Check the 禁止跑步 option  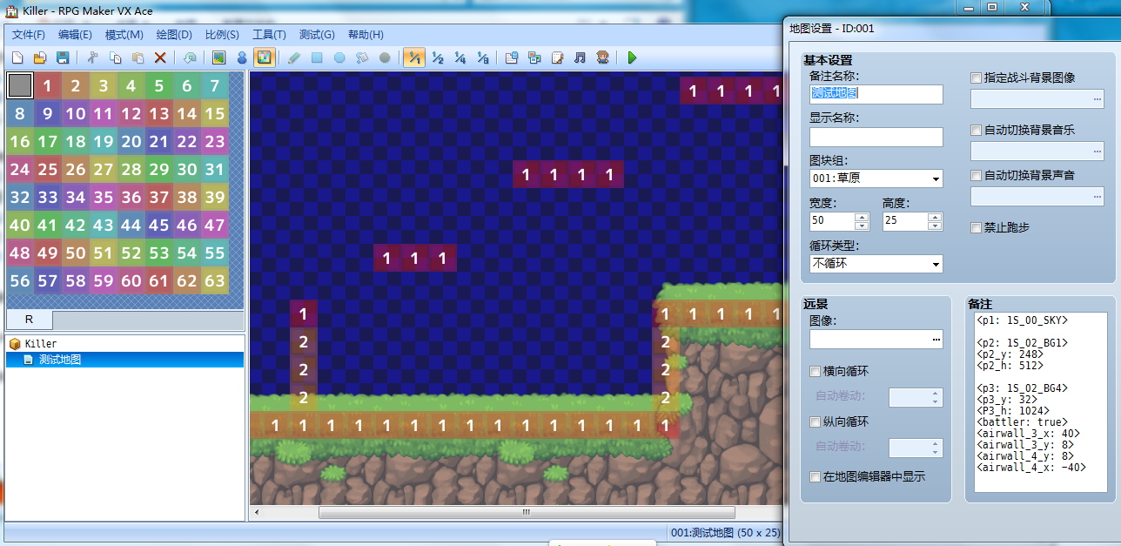(x=977, y=227)
